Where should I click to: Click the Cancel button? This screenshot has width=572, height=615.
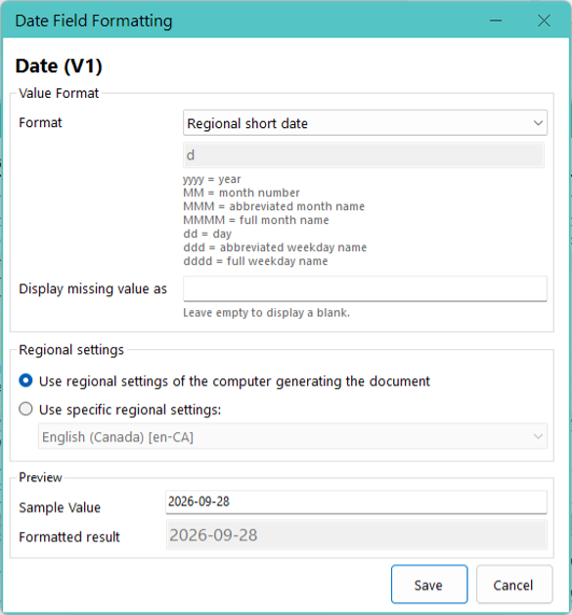pos(514,585)
